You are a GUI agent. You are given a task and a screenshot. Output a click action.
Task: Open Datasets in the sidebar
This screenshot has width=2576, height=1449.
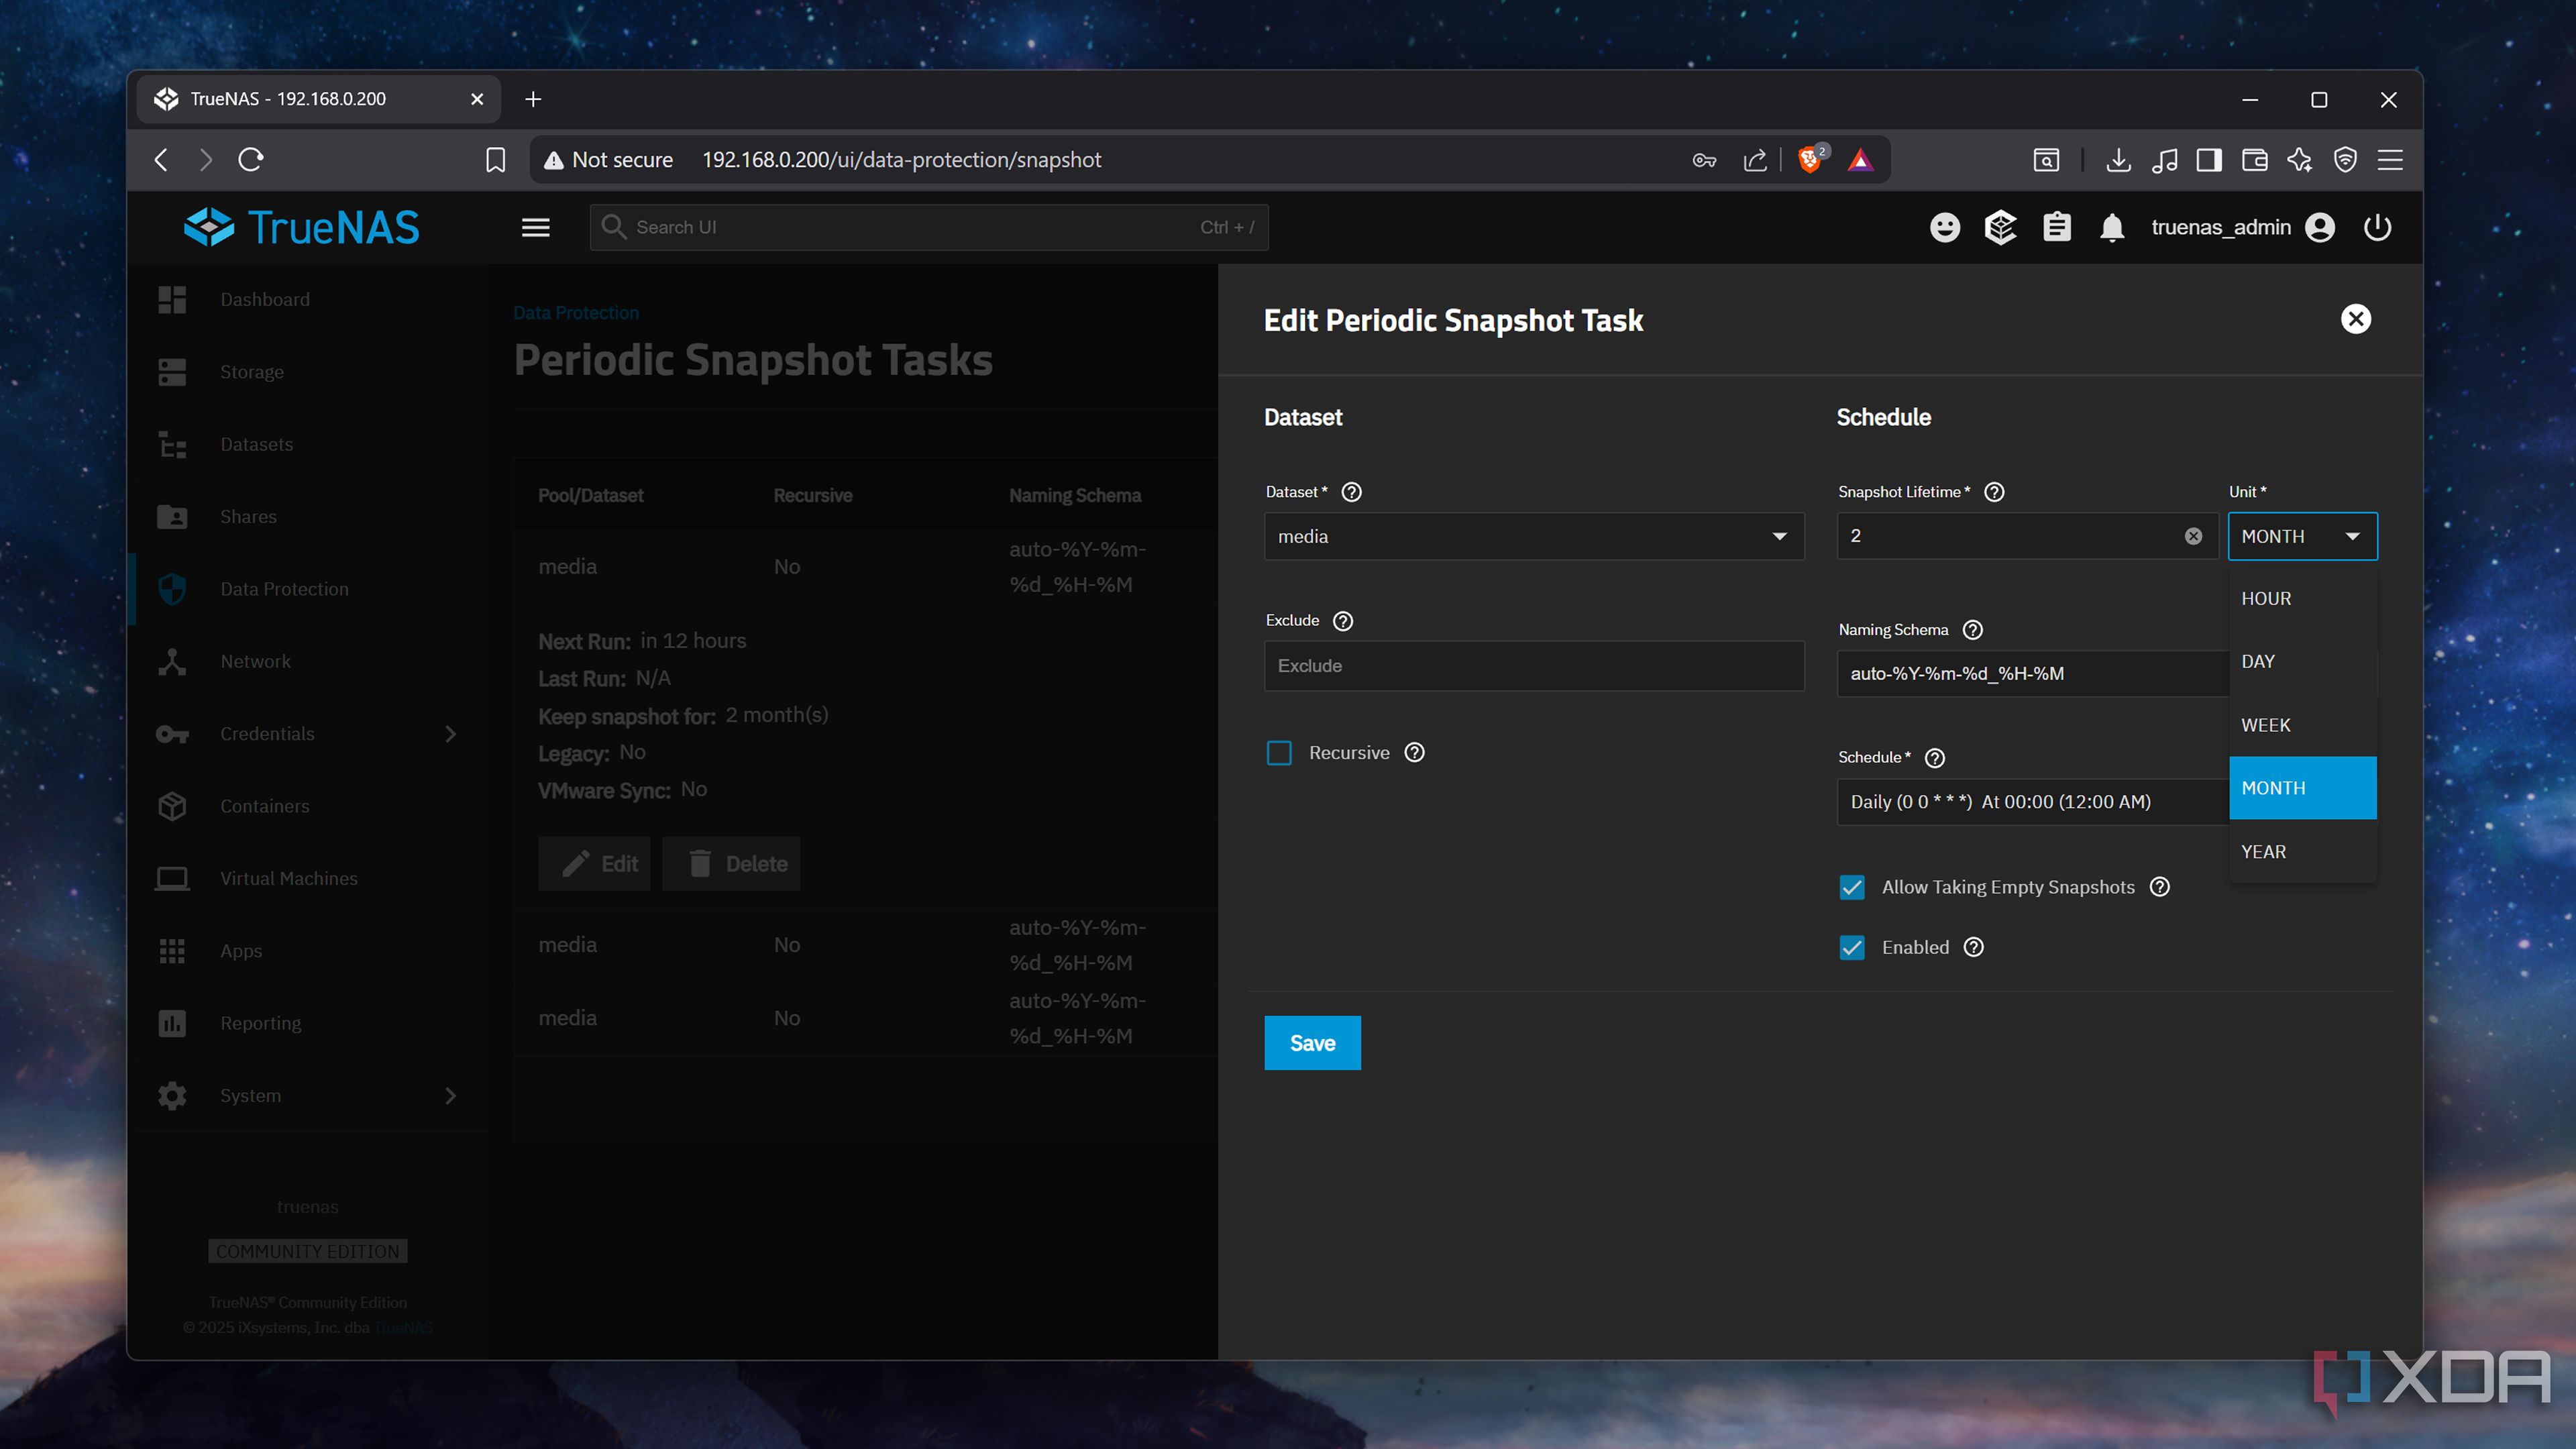click(x=309, y=444)
